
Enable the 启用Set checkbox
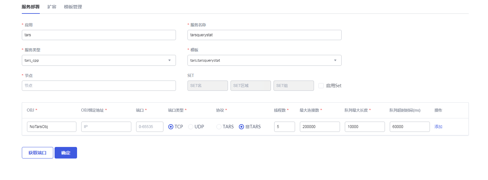(x=321, y=86)
